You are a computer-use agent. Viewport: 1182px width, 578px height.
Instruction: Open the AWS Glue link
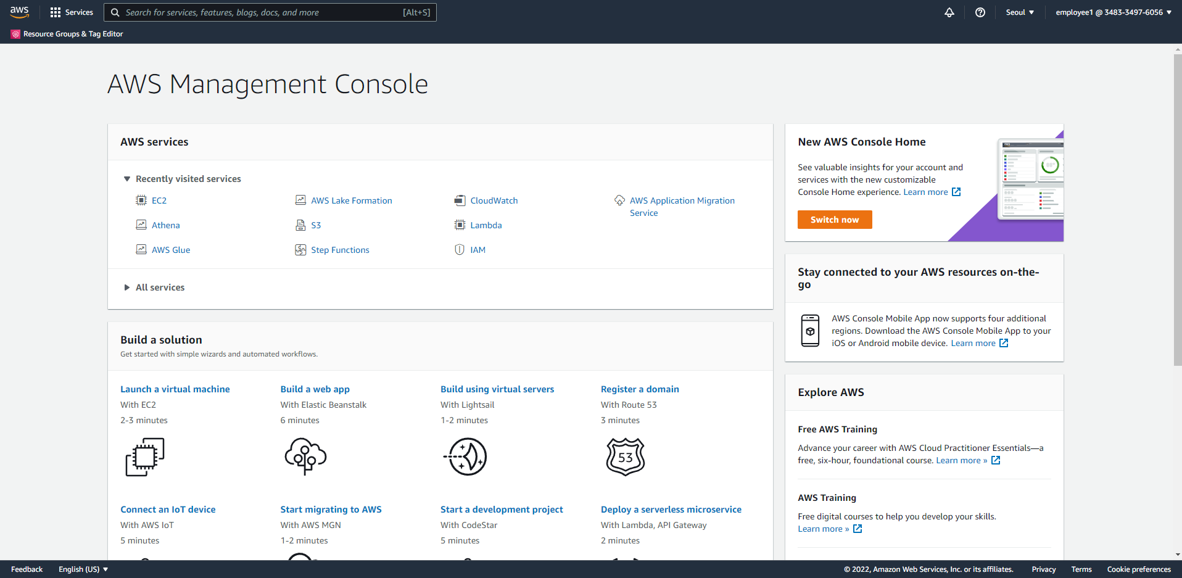[x=171, y=250]
